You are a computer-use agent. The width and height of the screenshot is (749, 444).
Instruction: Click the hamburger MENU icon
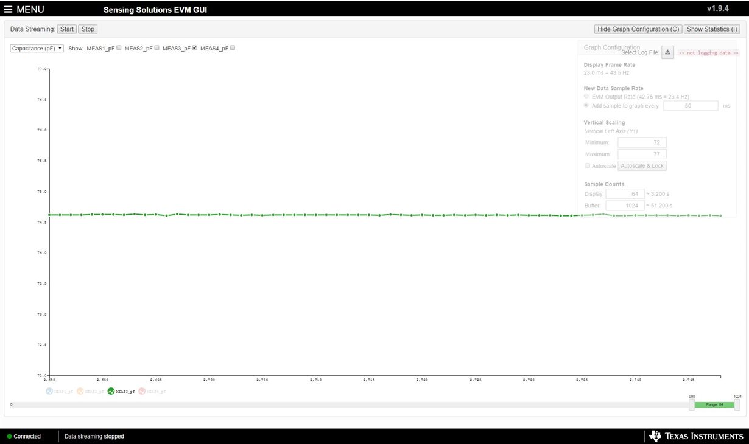click(9, 9)
